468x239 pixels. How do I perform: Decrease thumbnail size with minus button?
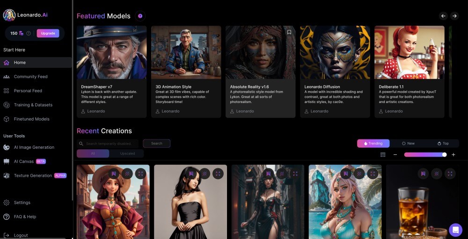tap(395, 155)
